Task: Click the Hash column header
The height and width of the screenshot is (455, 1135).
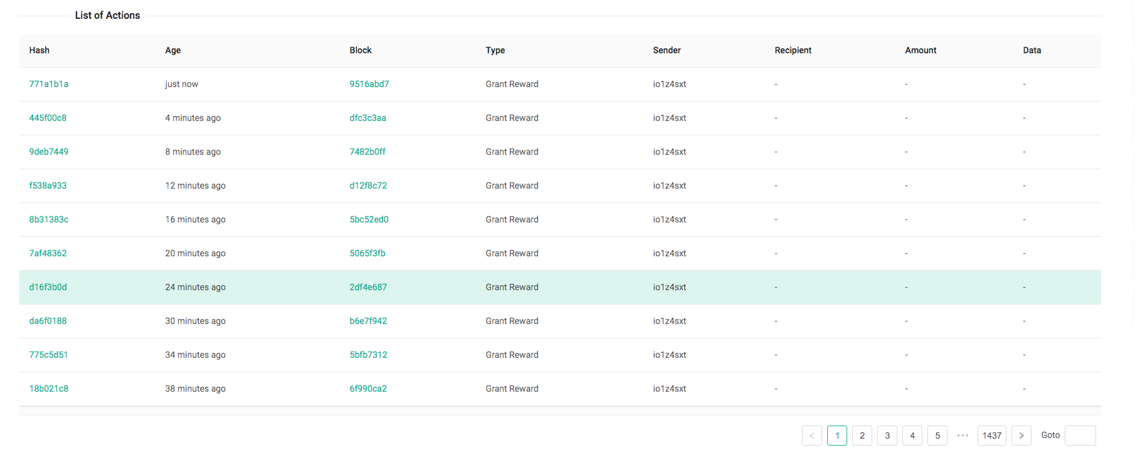Action: [x=40, y=50]
